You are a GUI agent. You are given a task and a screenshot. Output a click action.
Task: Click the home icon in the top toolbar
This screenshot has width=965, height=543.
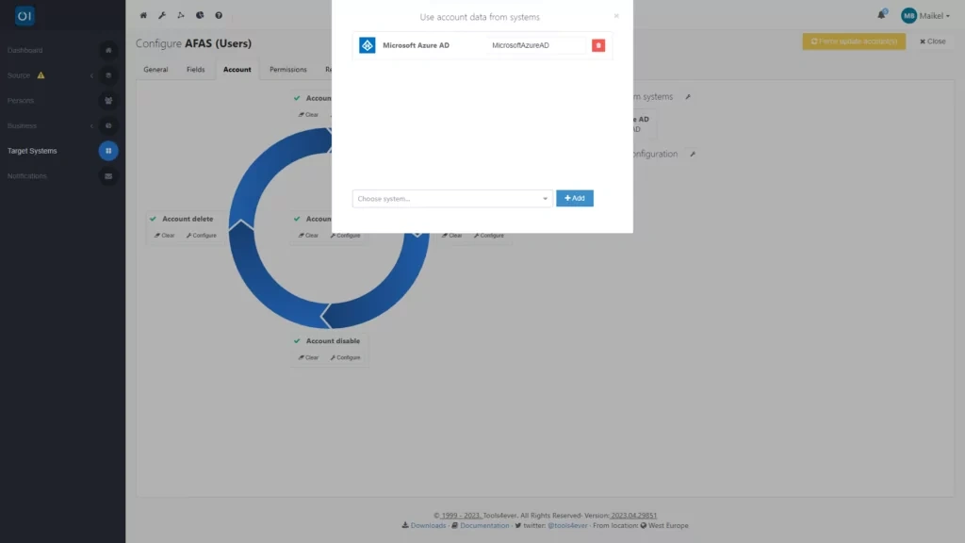[x=143, y=15]
